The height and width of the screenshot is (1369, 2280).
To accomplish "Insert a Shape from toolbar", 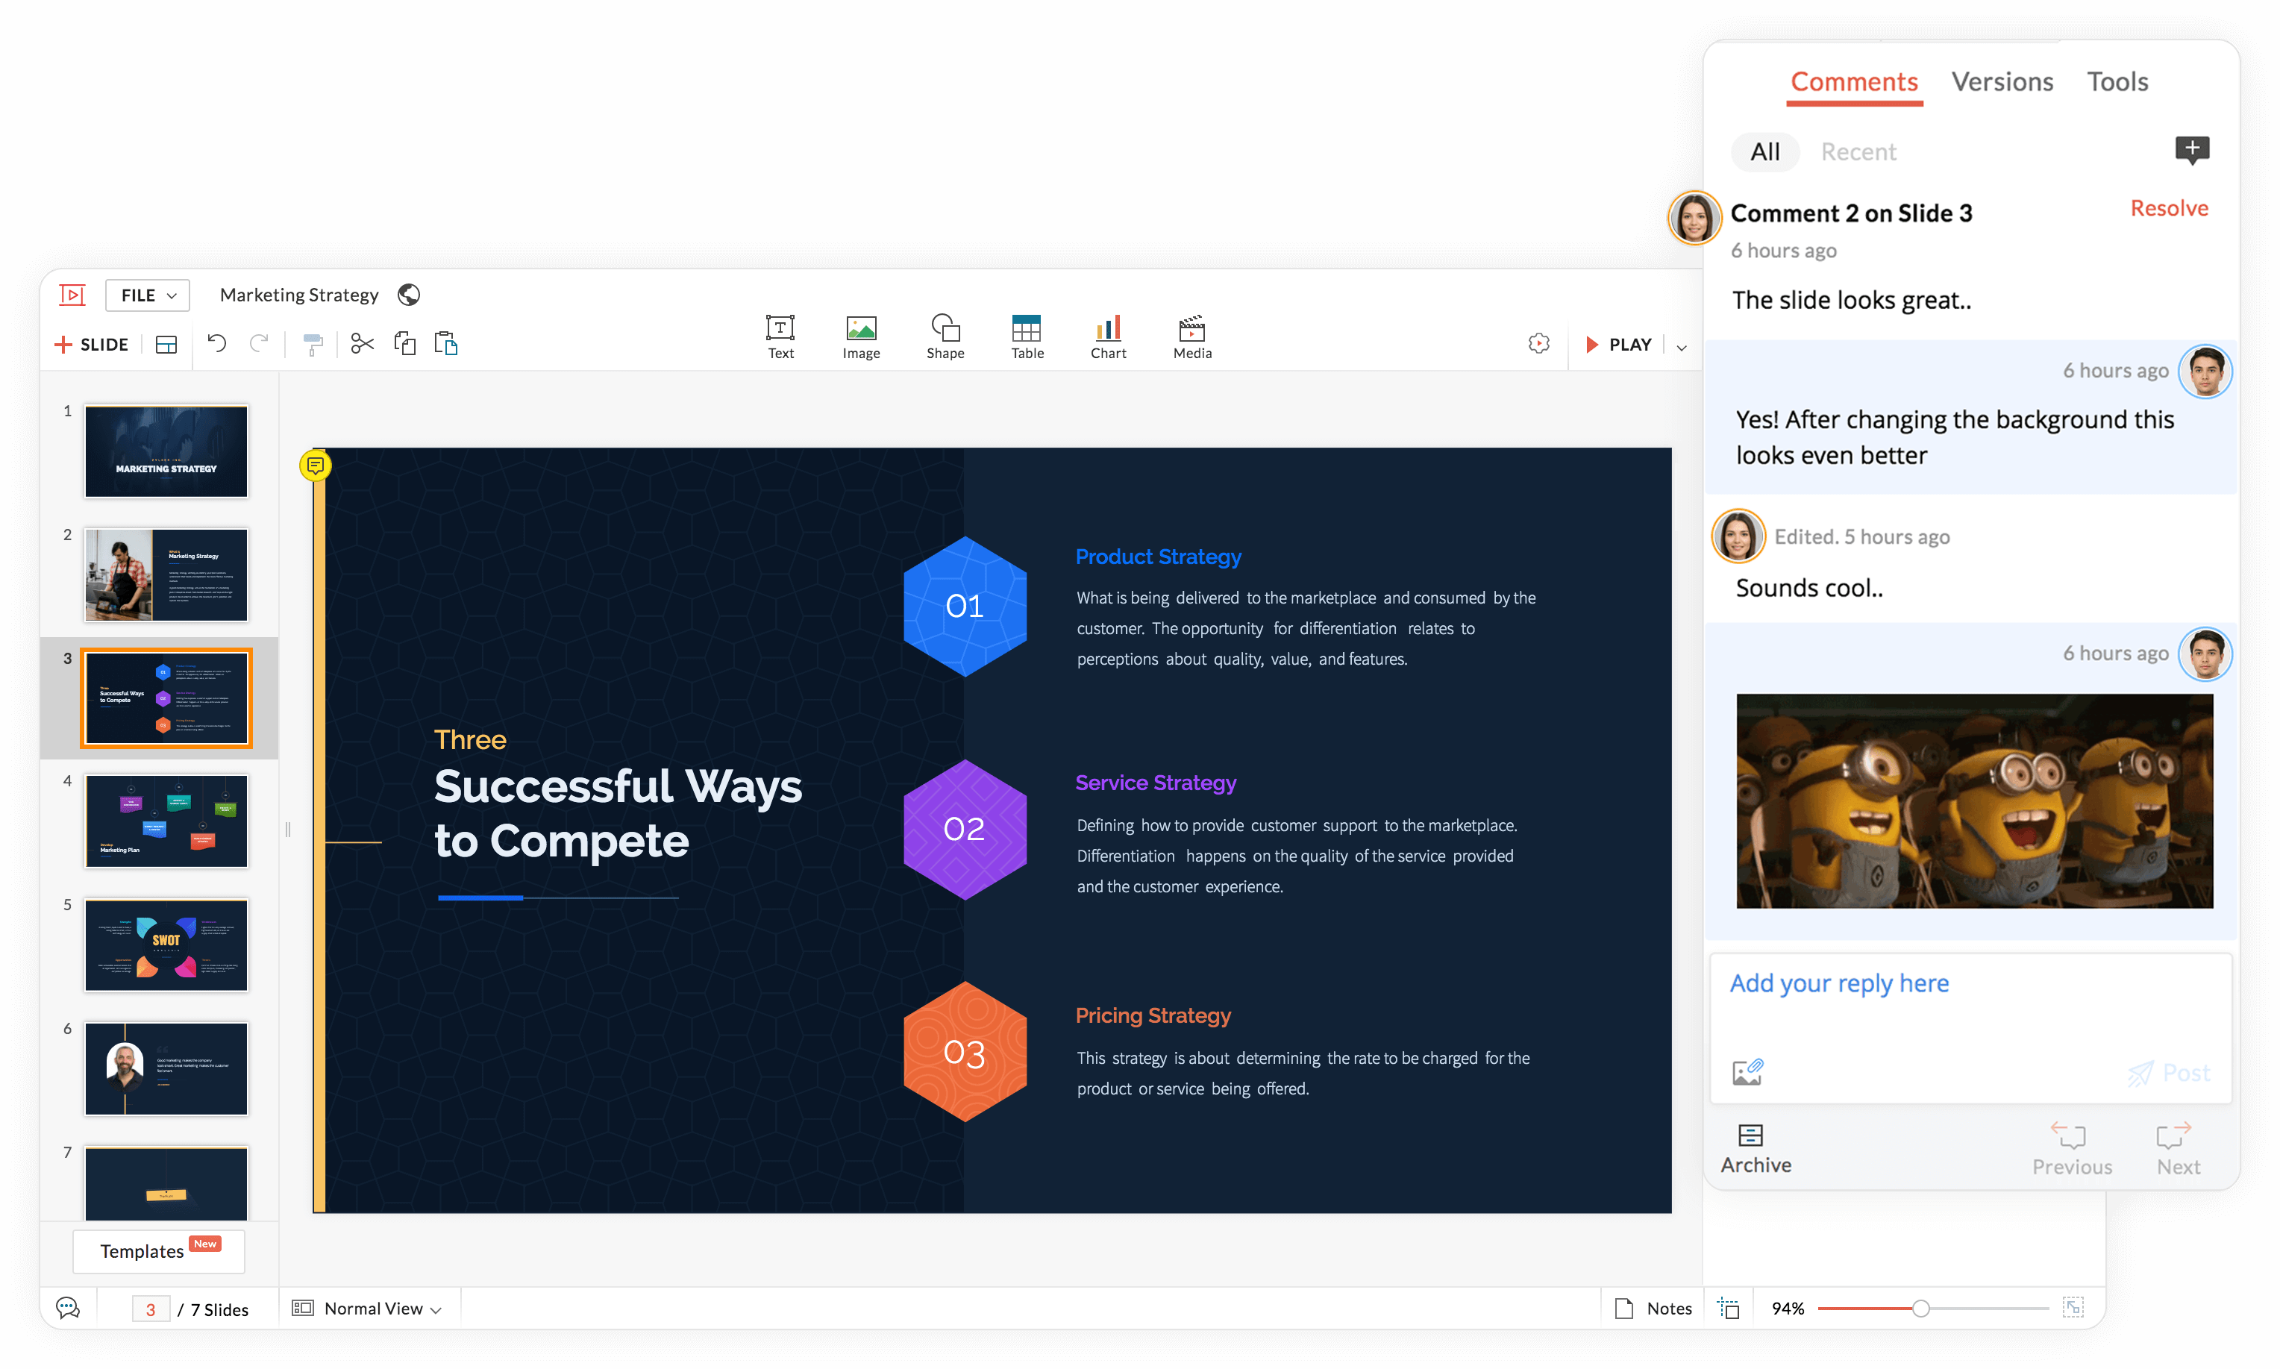I will point(945,336).
